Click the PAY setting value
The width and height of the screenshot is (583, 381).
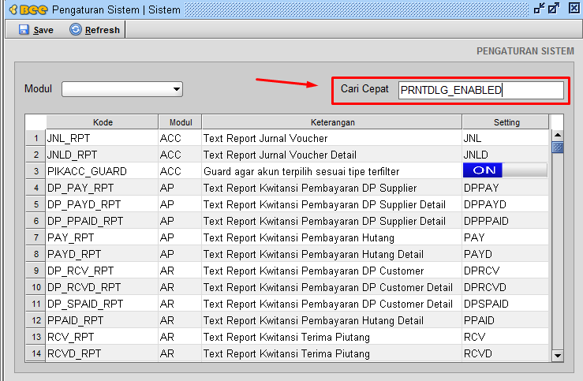coord(505,237)
